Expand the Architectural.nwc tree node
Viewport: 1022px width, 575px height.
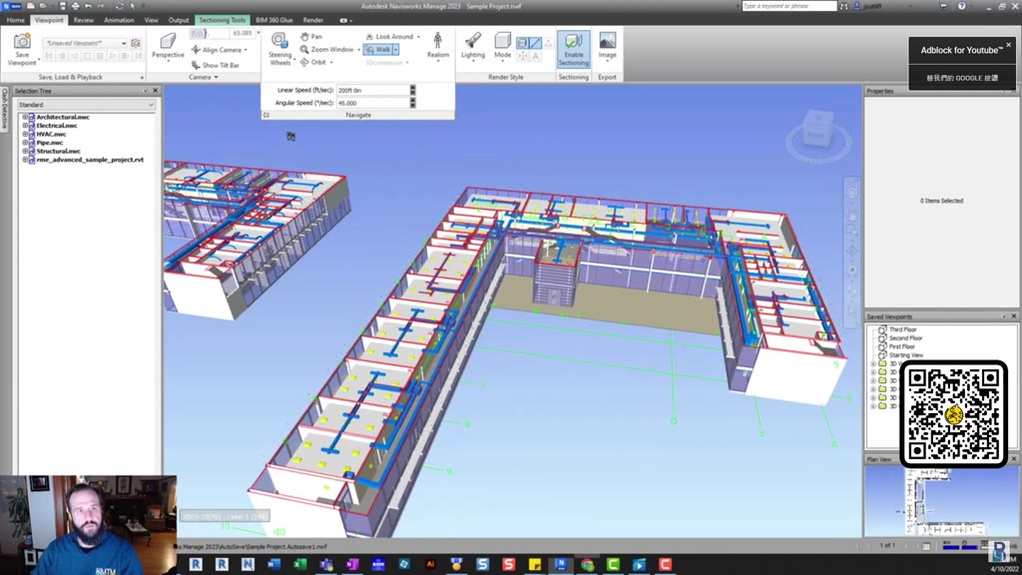point(23,118)
